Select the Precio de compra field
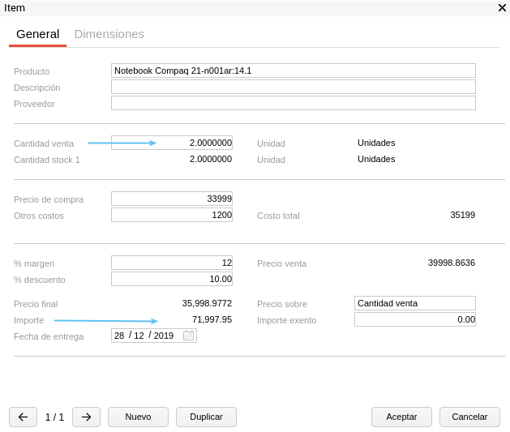Image resolution: width=510 pixels, height=432 pixels. coord(171,199)
